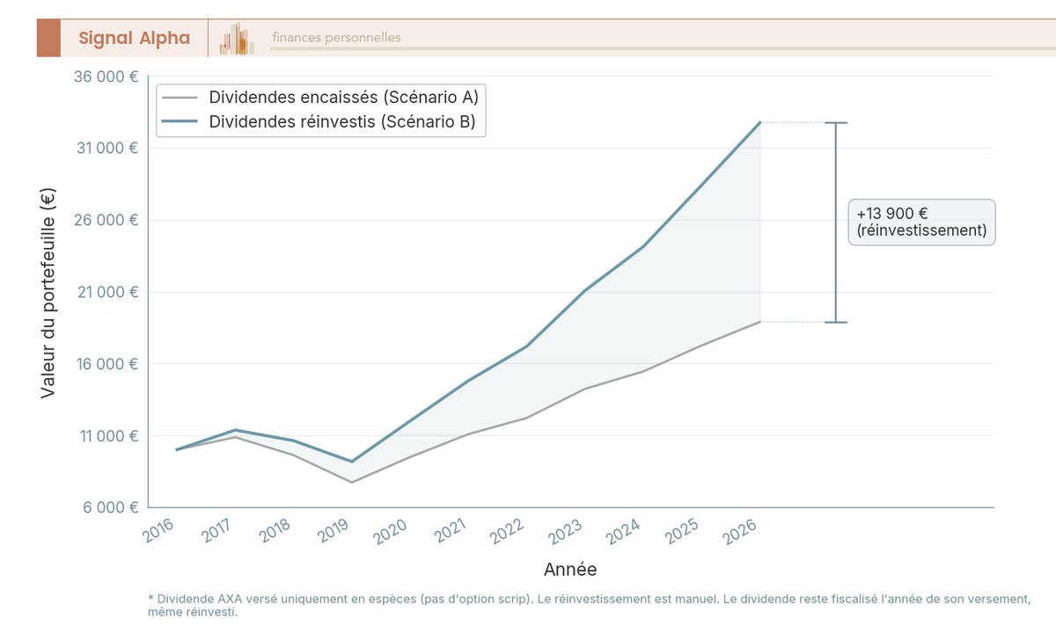Click the 'finances personnelles' header label
Screen dimensions: 1056x634
336,38
